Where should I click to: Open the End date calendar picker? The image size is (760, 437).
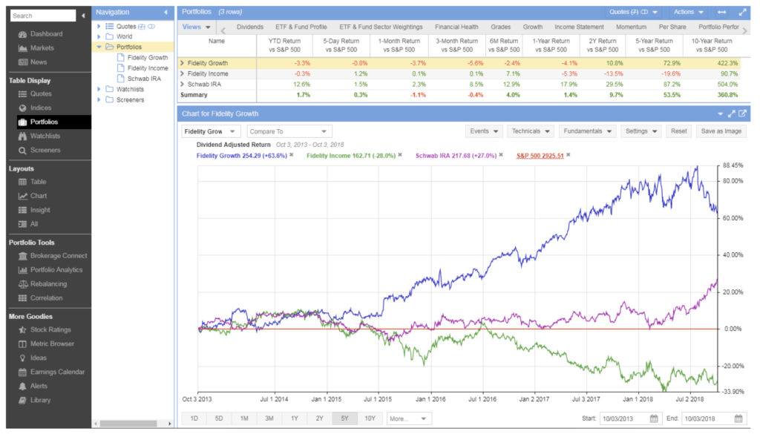tap(738, 418)
